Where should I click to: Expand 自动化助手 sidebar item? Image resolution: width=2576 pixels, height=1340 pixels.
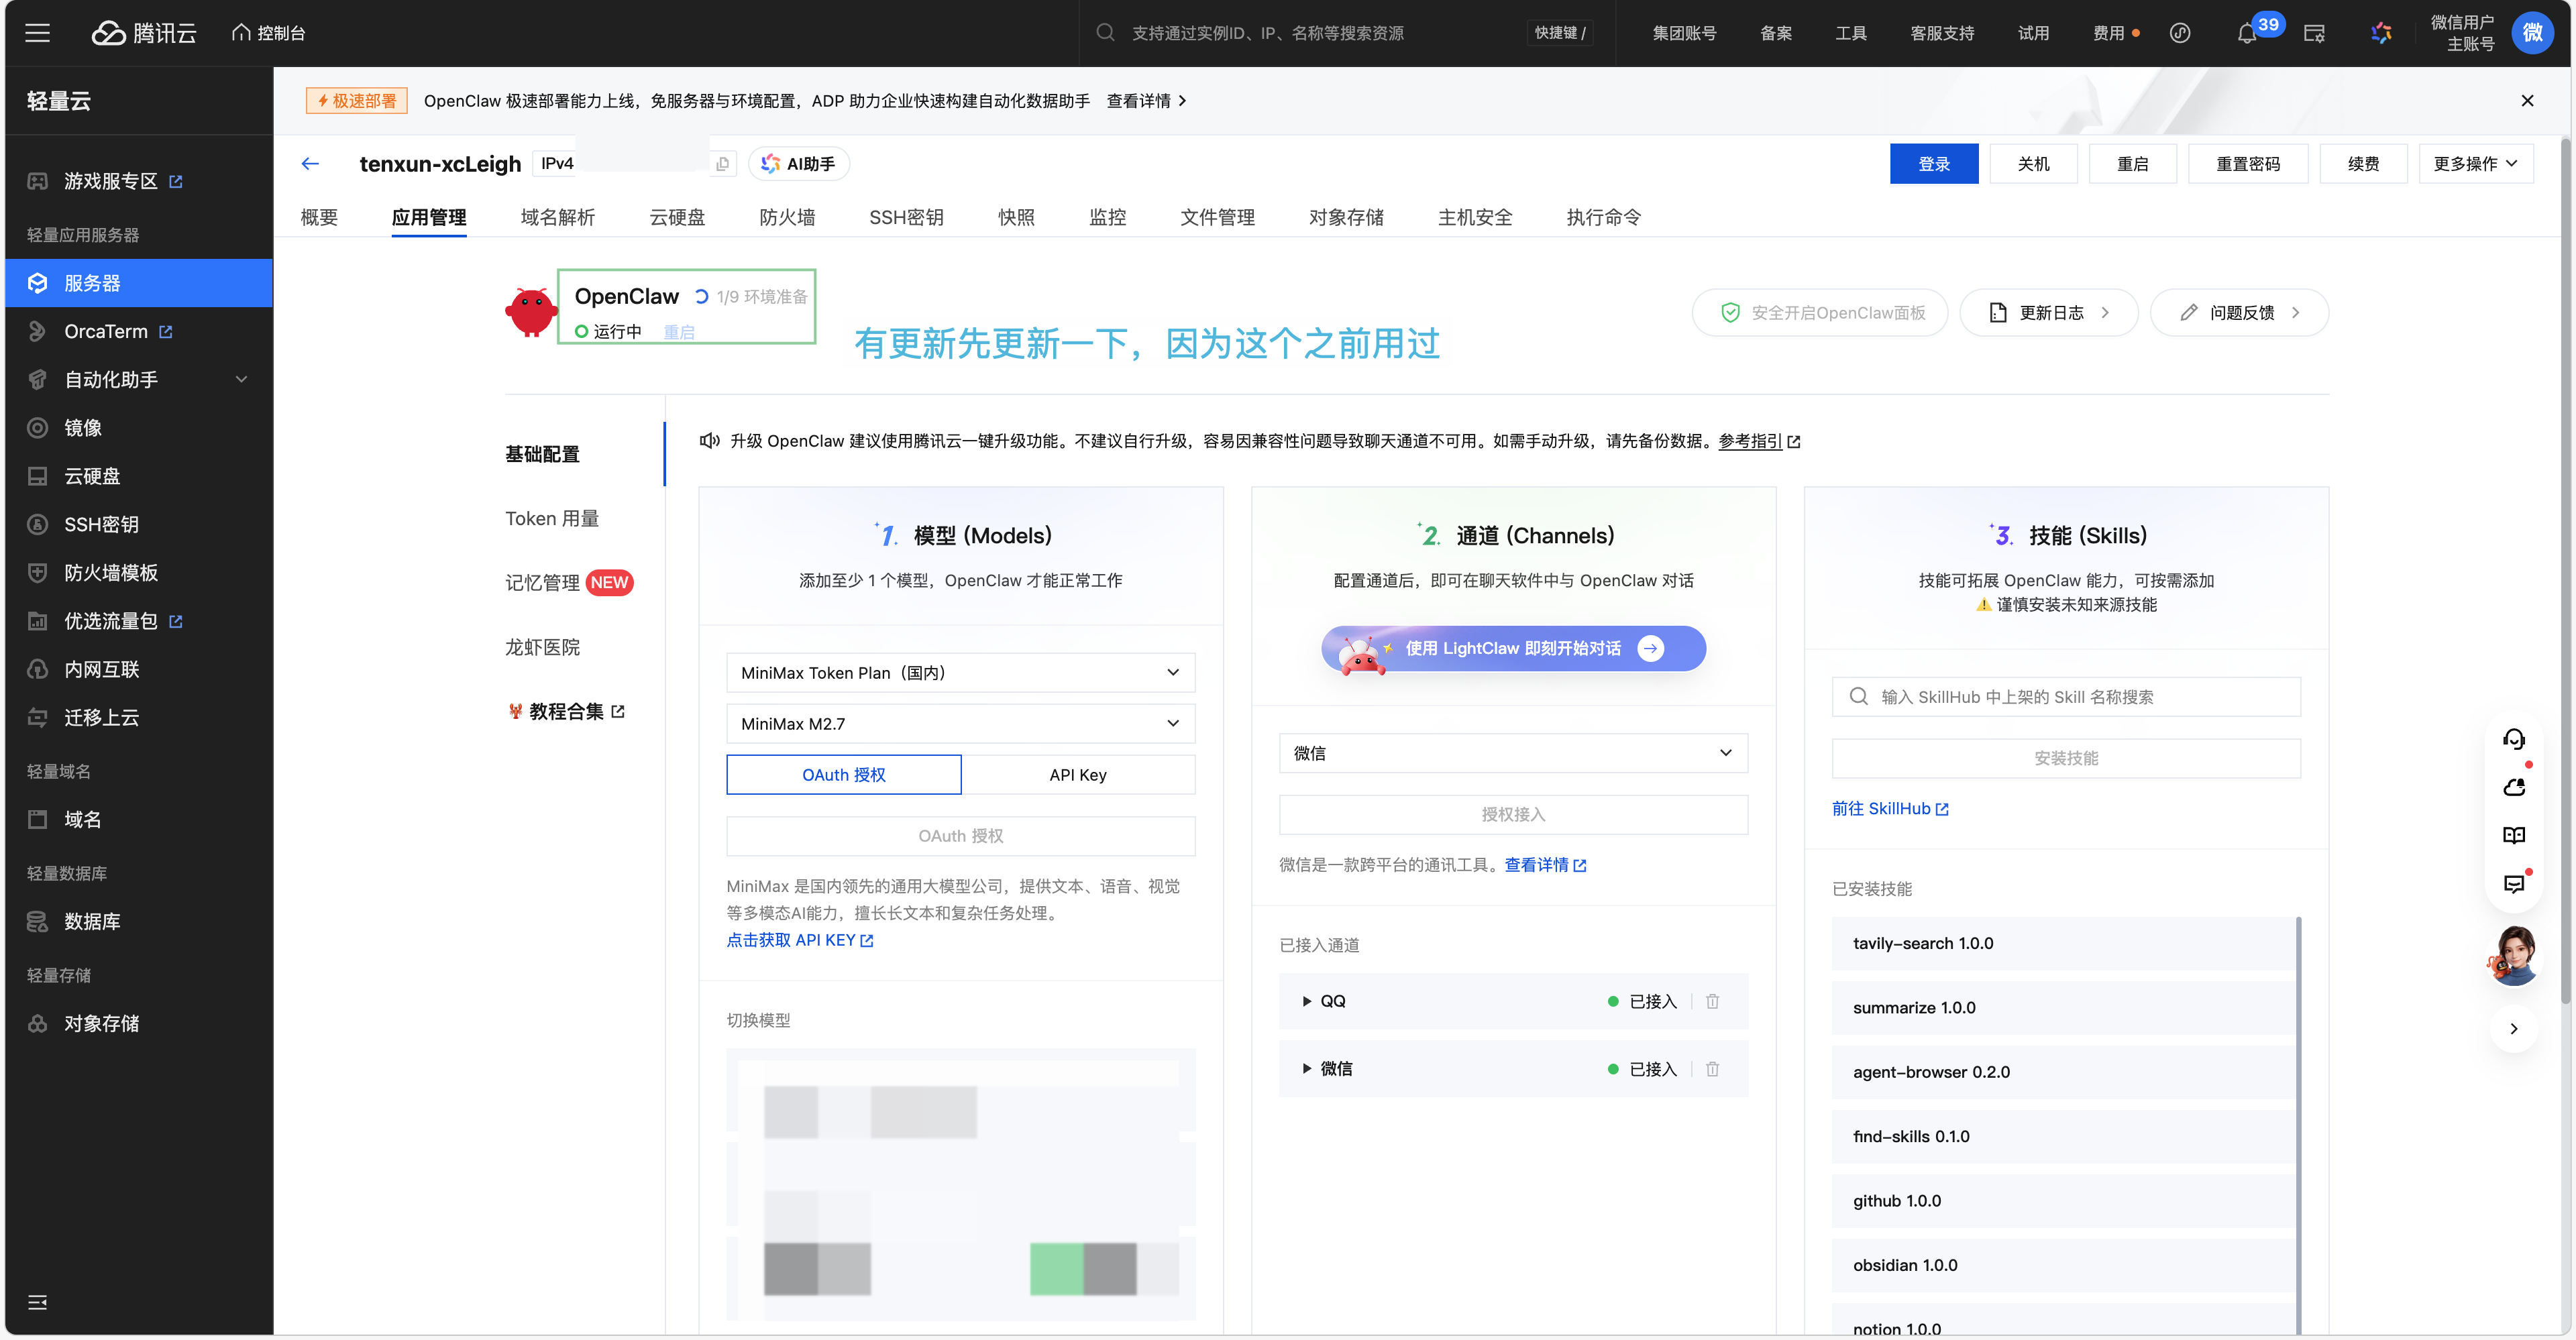139,380
